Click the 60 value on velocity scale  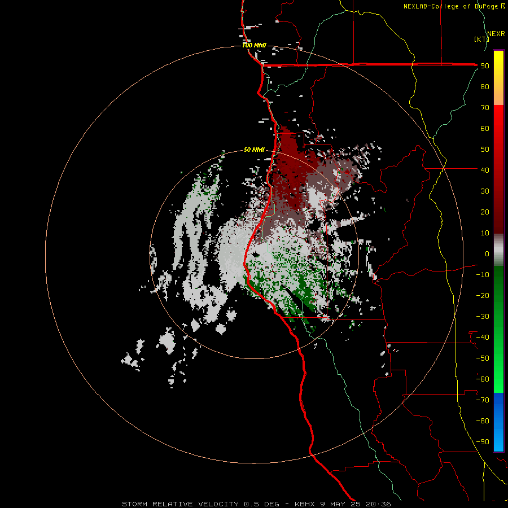point(485,128)
